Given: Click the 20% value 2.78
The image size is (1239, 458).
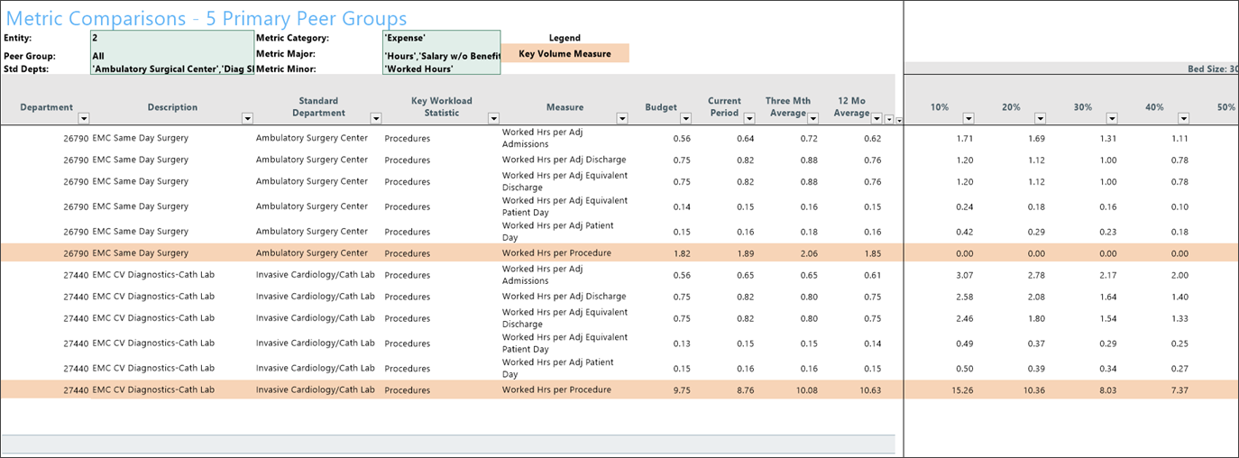Looking at the screenshot, I should click(1036, 275).
